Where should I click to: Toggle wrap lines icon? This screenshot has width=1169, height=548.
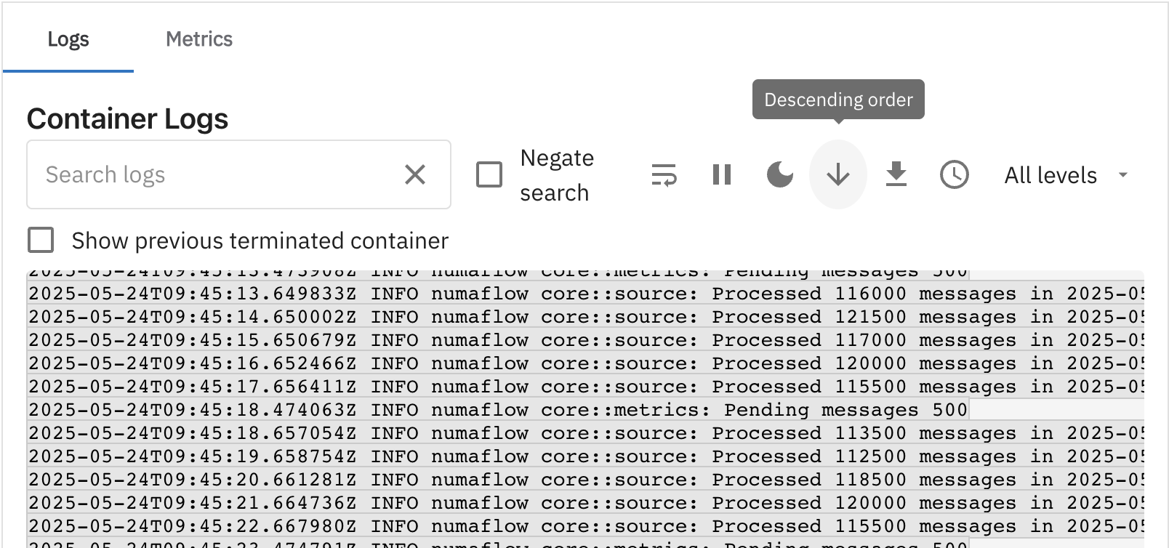tap(664, 175)
